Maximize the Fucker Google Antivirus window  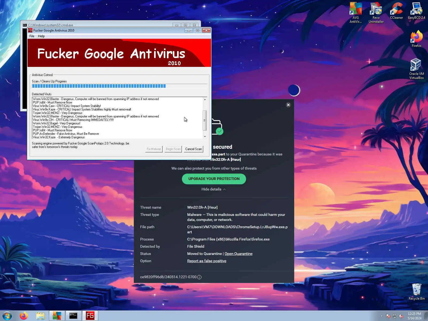click(197, 30)
